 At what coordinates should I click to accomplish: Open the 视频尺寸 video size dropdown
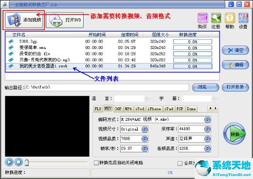(x=145, y=129)
